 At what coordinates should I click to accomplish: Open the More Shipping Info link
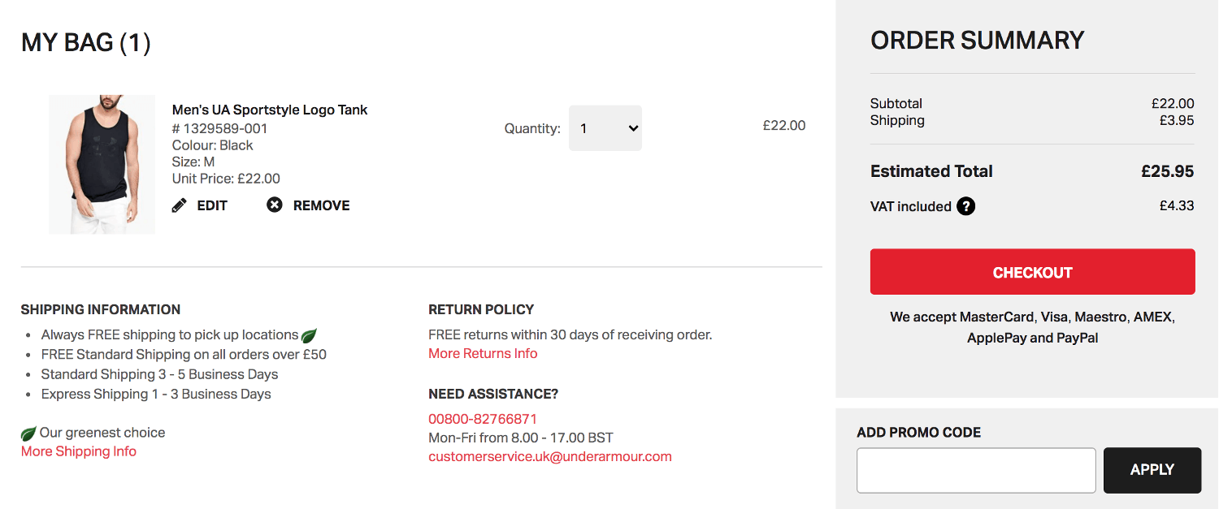(x=79, y=451)
